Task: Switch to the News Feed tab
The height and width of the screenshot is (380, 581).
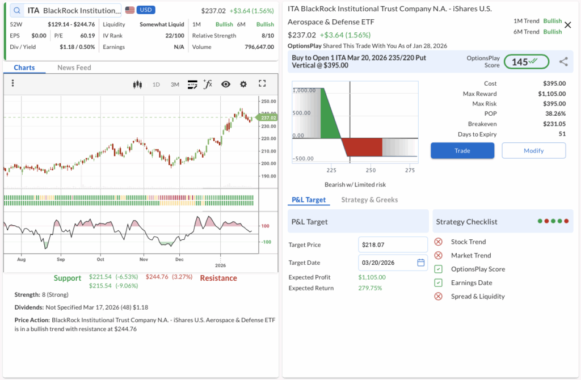Action: pyautogui.click(x=74, y=67)
